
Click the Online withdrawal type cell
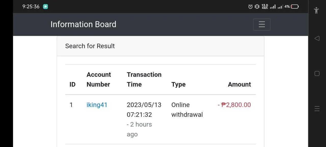click(x=187, y=110)
